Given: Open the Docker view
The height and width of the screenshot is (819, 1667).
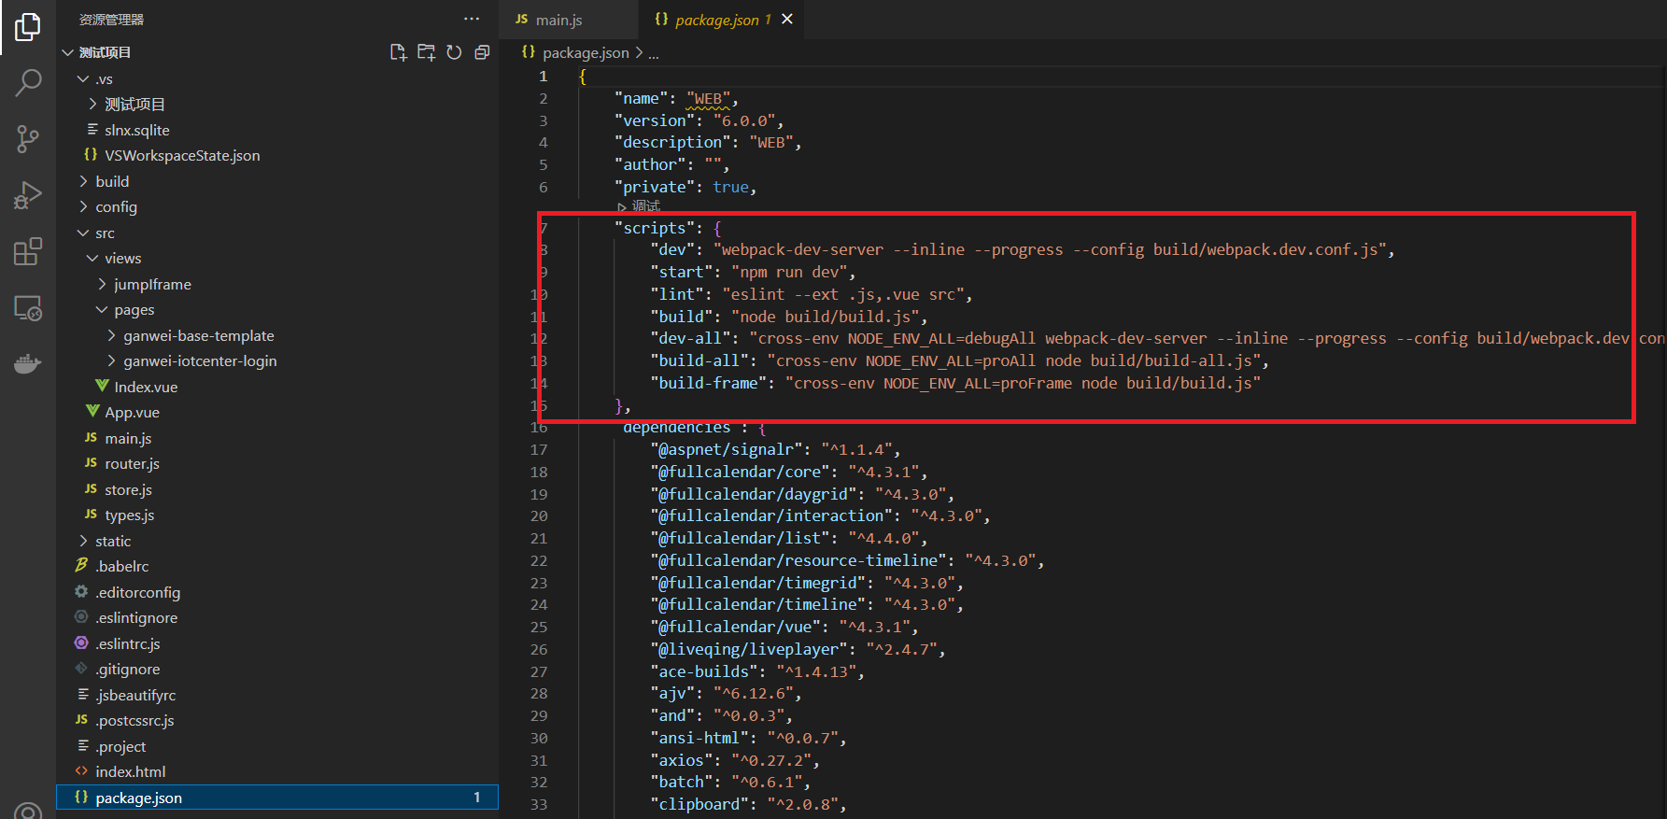Looking at the screenshot, I should coord(28,363).
